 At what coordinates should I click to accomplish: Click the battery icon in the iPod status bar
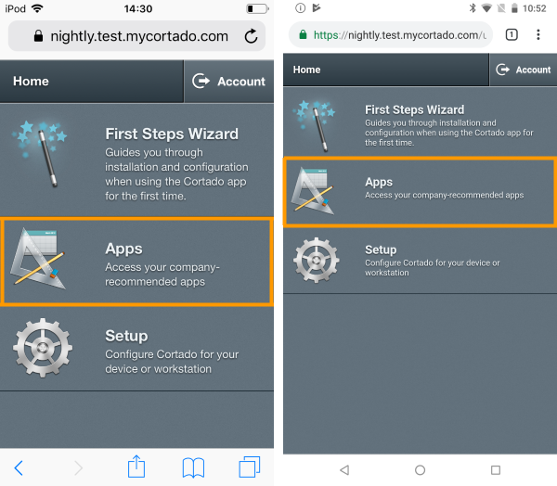click(257, 8)
